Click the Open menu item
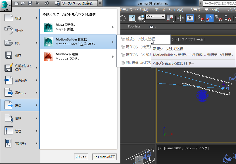Screen dimensions: 236x164 click(20, 43)
